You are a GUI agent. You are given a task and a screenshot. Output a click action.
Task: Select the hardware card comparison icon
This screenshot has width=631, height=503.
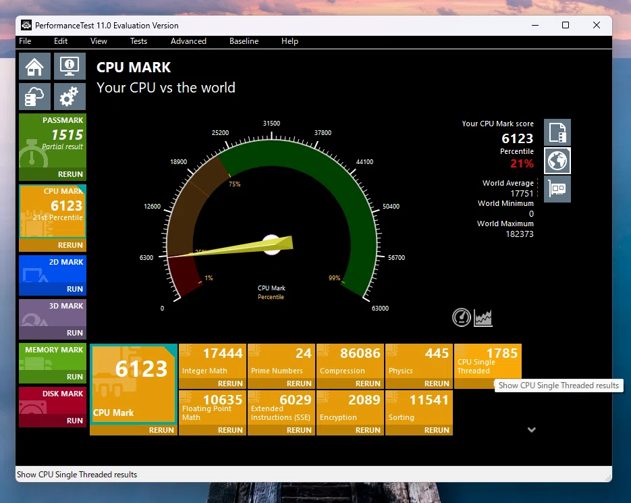pyautogui.click(x=557, y=189)
